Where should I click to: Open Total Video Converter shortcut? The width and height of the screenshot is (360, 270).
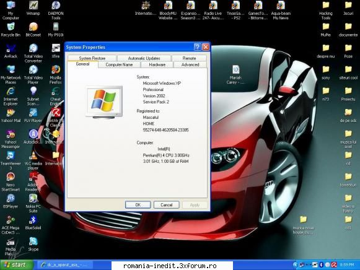33,53
